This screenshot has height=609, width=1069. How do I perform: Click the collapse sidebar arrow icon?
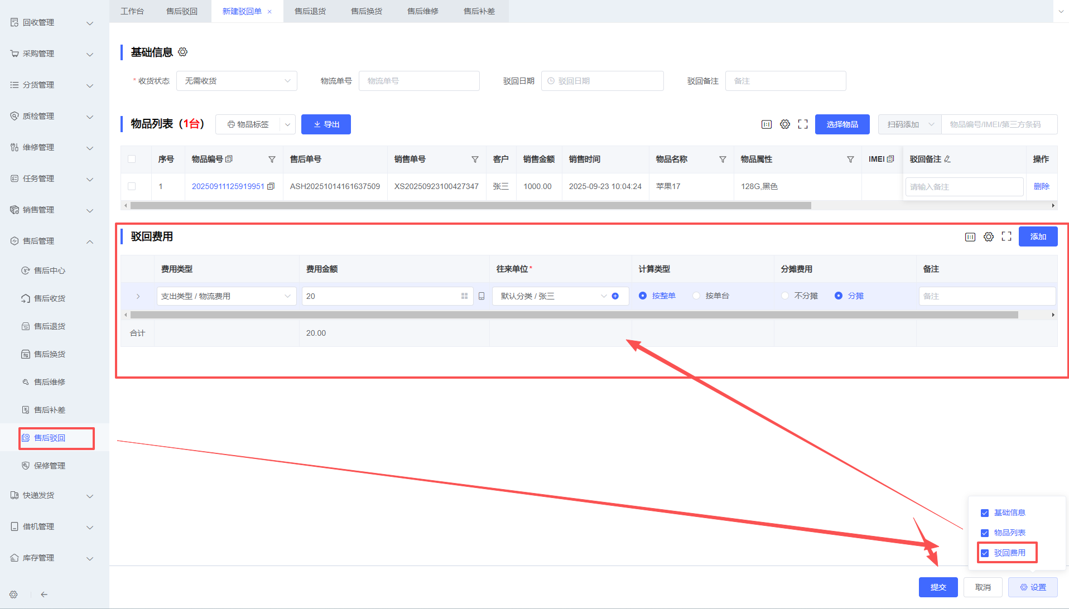tap(44, 594)
